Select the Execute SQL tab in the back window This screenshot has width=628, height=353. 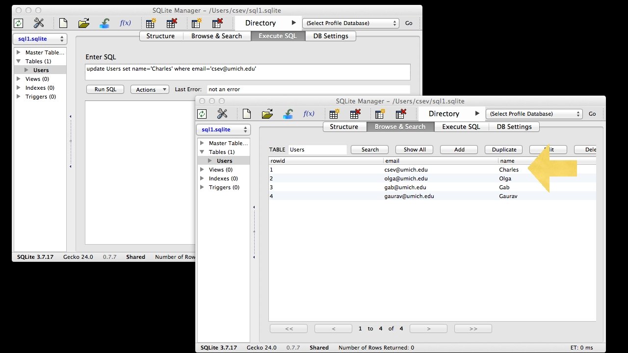pyautogui.click(x=278, y=36)
